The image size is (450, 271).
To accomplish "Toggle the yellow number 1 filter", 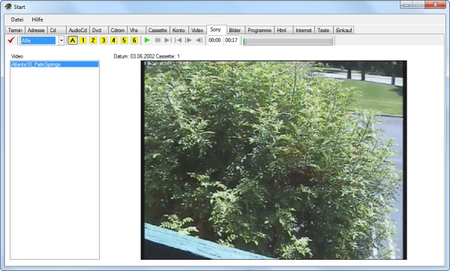I will (83, 40).
